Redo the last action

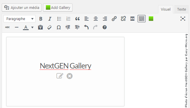[x=95, y=28]
